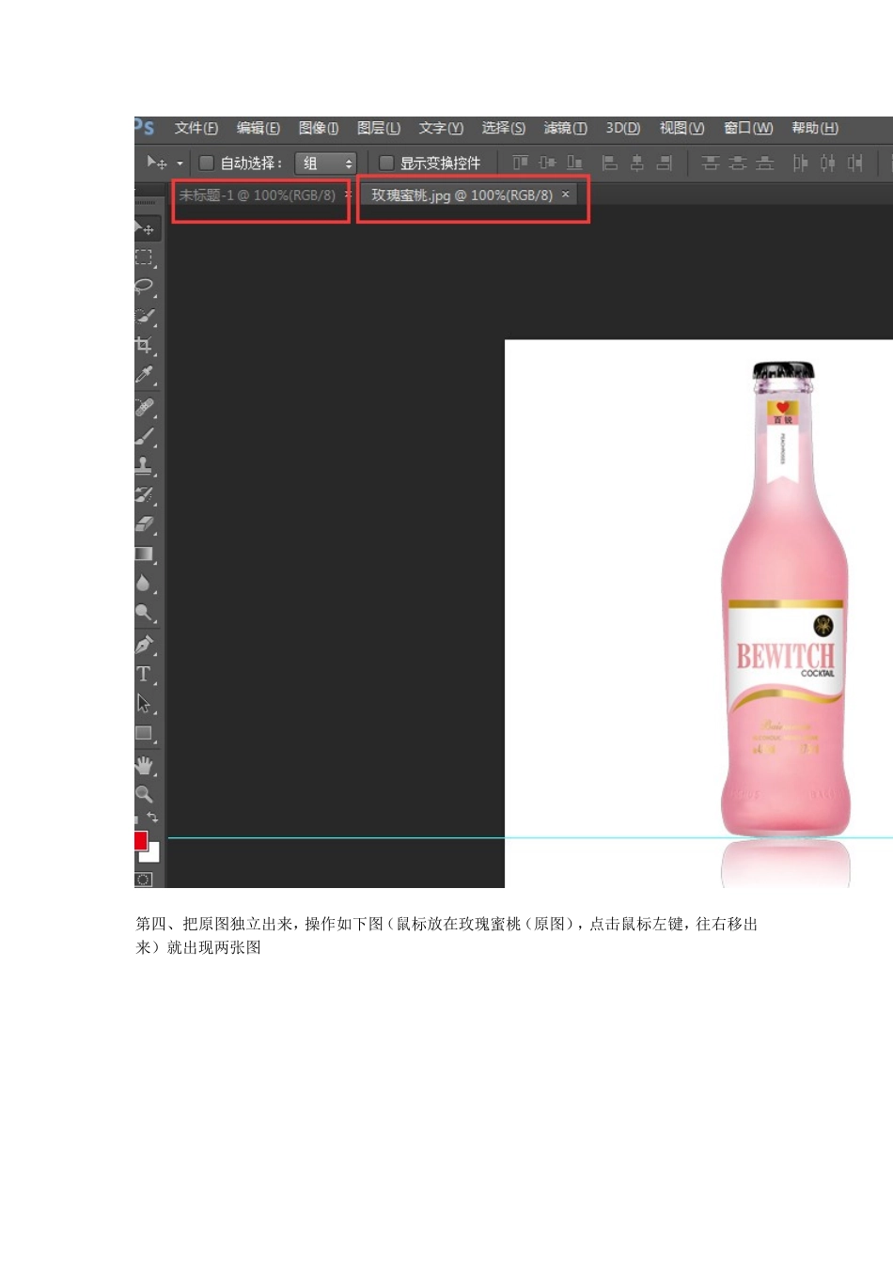Click the align left edges icon

609,163
